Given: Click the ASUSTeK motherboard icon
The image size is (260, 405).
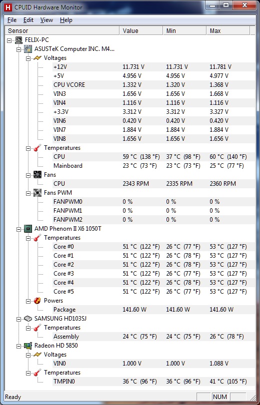Looking at the screenshot, I should [x=28, y=49].
